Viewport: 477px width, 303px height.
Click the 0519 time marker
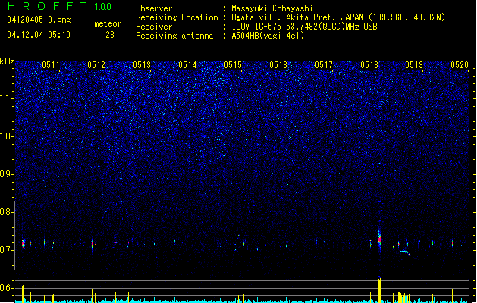point(414,65)
